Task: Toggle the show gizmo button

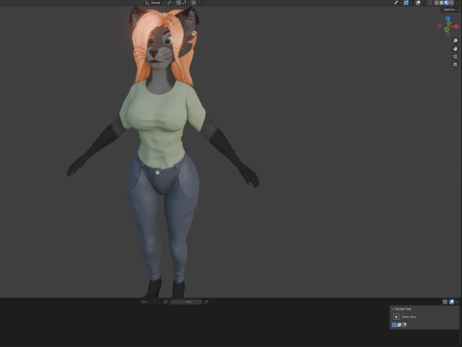Action: (x=406, y=3)
